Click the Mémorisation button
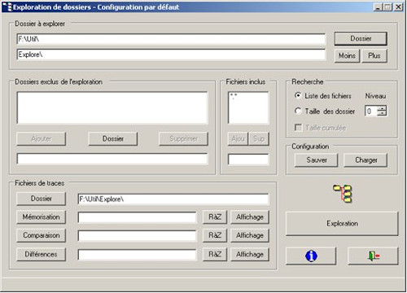 tap(41, 217)
